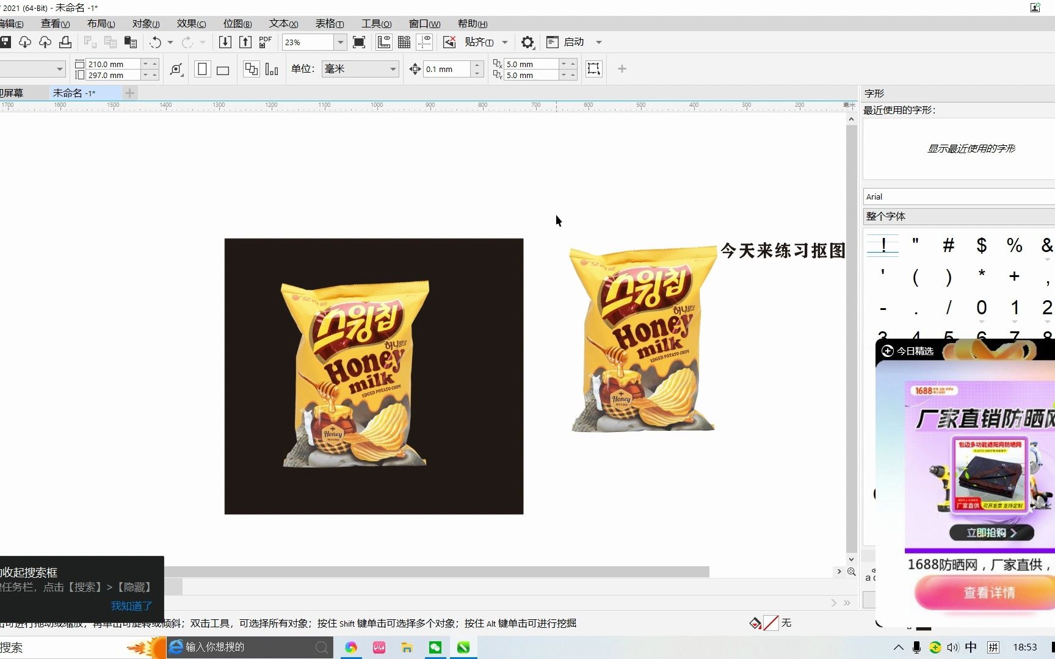Click the page width 210.0 mm field
The height and width of the screenshot is (659, 1055).
(114, 64)
